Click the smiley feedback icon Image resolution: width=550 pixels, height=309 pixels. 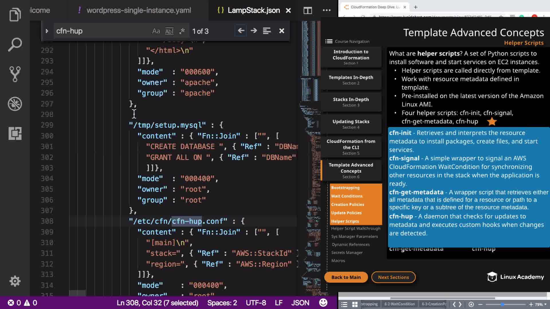(x=323, y=303)
